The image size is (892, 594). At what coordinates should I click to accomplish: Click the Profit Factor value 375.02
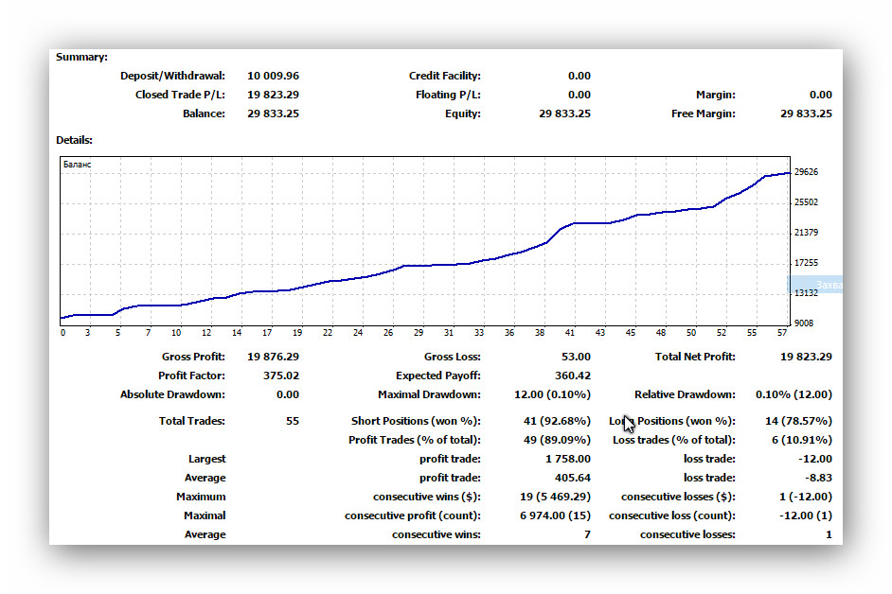(x=281, y=376)
